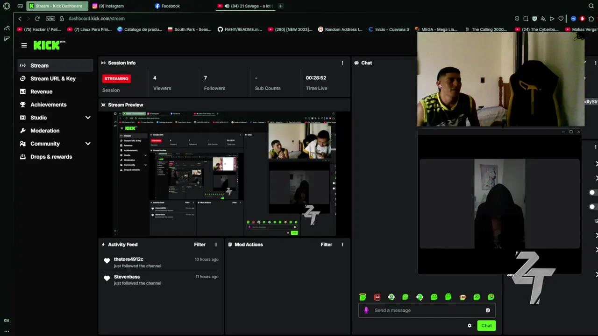The width and height of the screenshot is (598, 336).
Task: Open Mod Actions options menu
Action: (342, 245)
